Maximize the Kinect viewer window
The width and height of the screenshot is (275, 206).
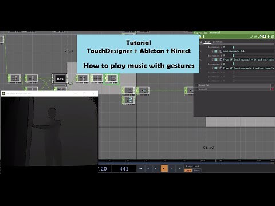pyautogui.click(x=84, y=93)
